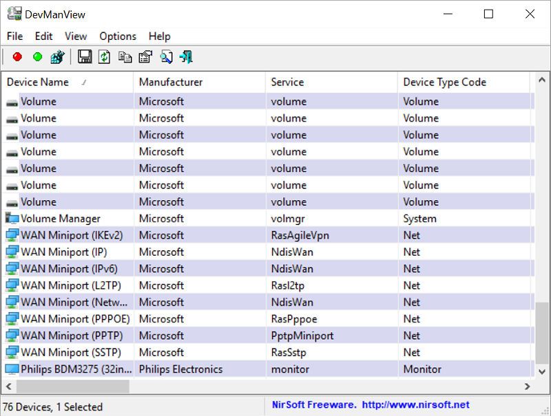This screenshot has height=416, width=551.
Task: Click the WAN Miniport (L2TP) network icon
Action: tap(12, 285)
